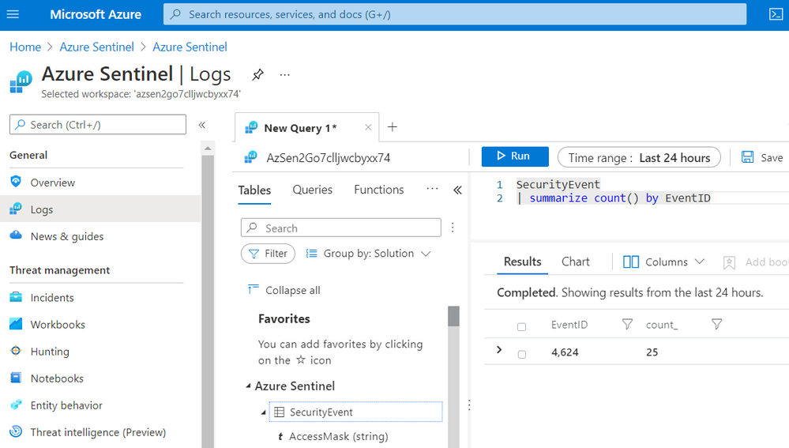Click the left sidebar scrollbar up arrow
Viewport: 789px width, 448px height.
[208, 149]
